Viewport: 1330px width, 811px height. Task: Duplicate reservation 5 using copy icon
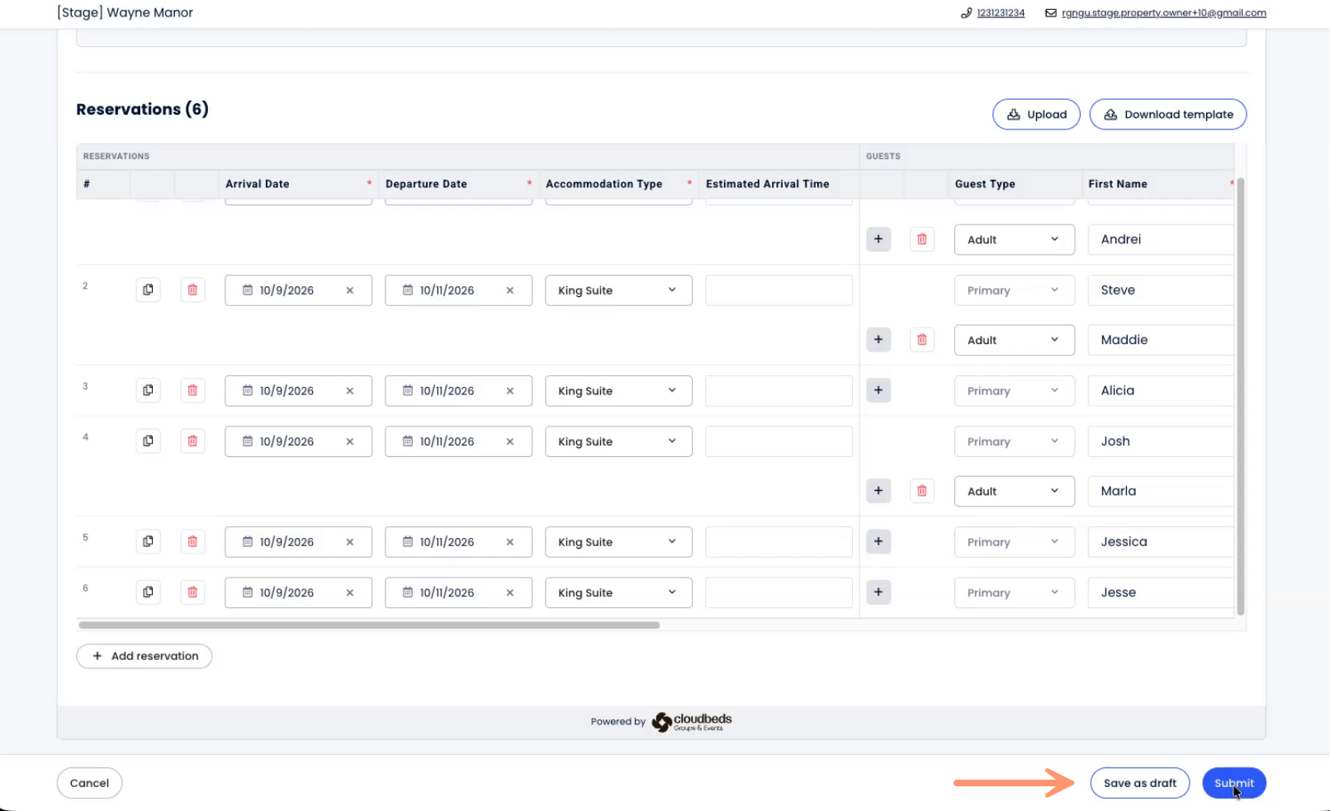[148, 541]
